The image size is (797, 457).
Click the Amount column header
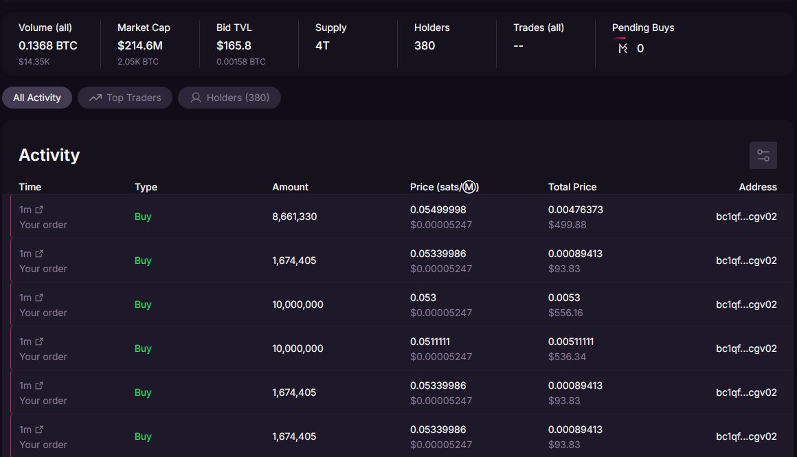[290, 187]
